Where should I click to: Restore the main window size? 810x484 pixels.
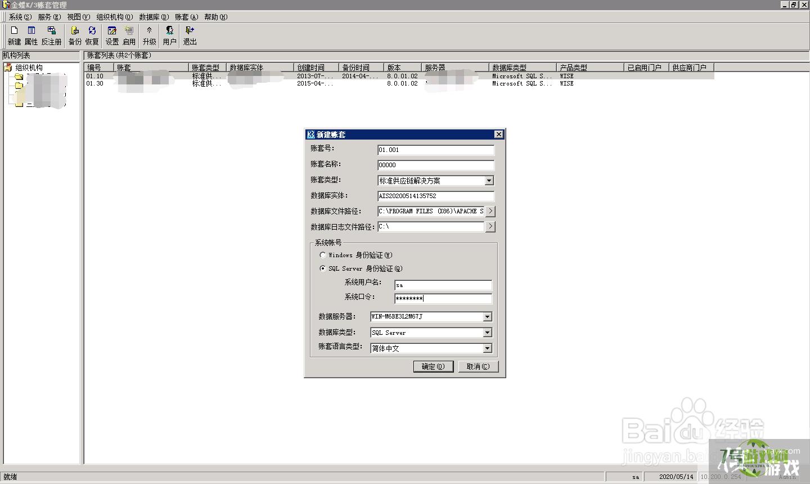coord(794,5)
